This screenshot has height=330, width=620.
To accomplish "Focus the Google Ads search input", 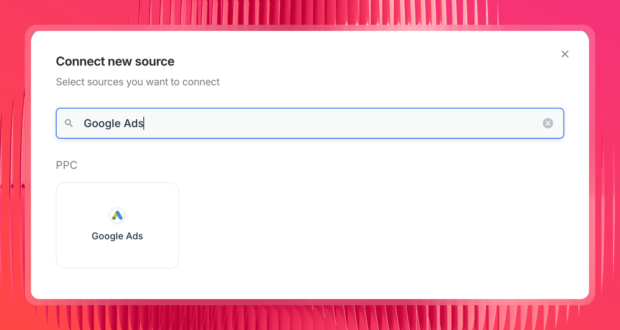I will [310, 123].
